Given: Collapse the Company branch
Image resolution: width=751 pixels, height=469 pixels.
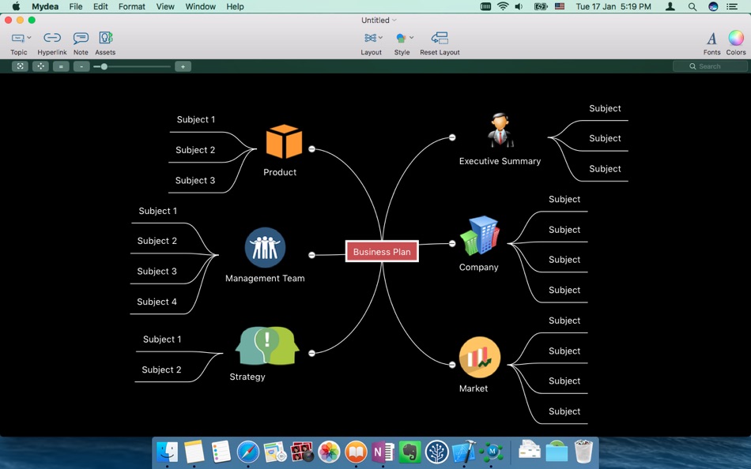Looking at the screenshot, I should (451, 244).
